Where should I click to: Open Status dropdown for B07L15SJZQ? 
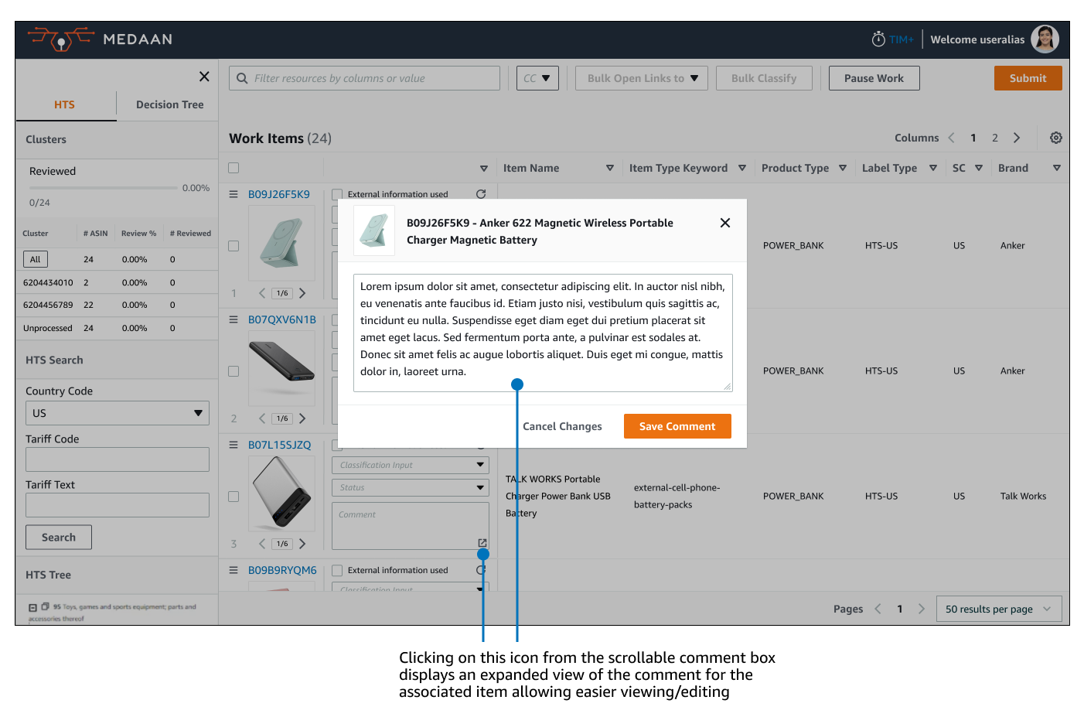tap(411, 487)
